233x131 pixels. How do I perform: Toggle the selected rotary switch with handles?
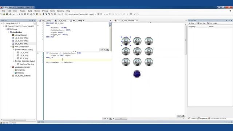[126, 41]
